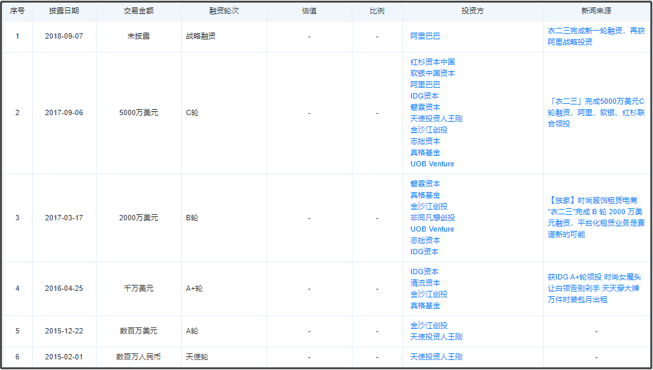Open 阿里巴巴 link in the C轮 row
The width and height of the screenshot is (653, 370).
425,85
